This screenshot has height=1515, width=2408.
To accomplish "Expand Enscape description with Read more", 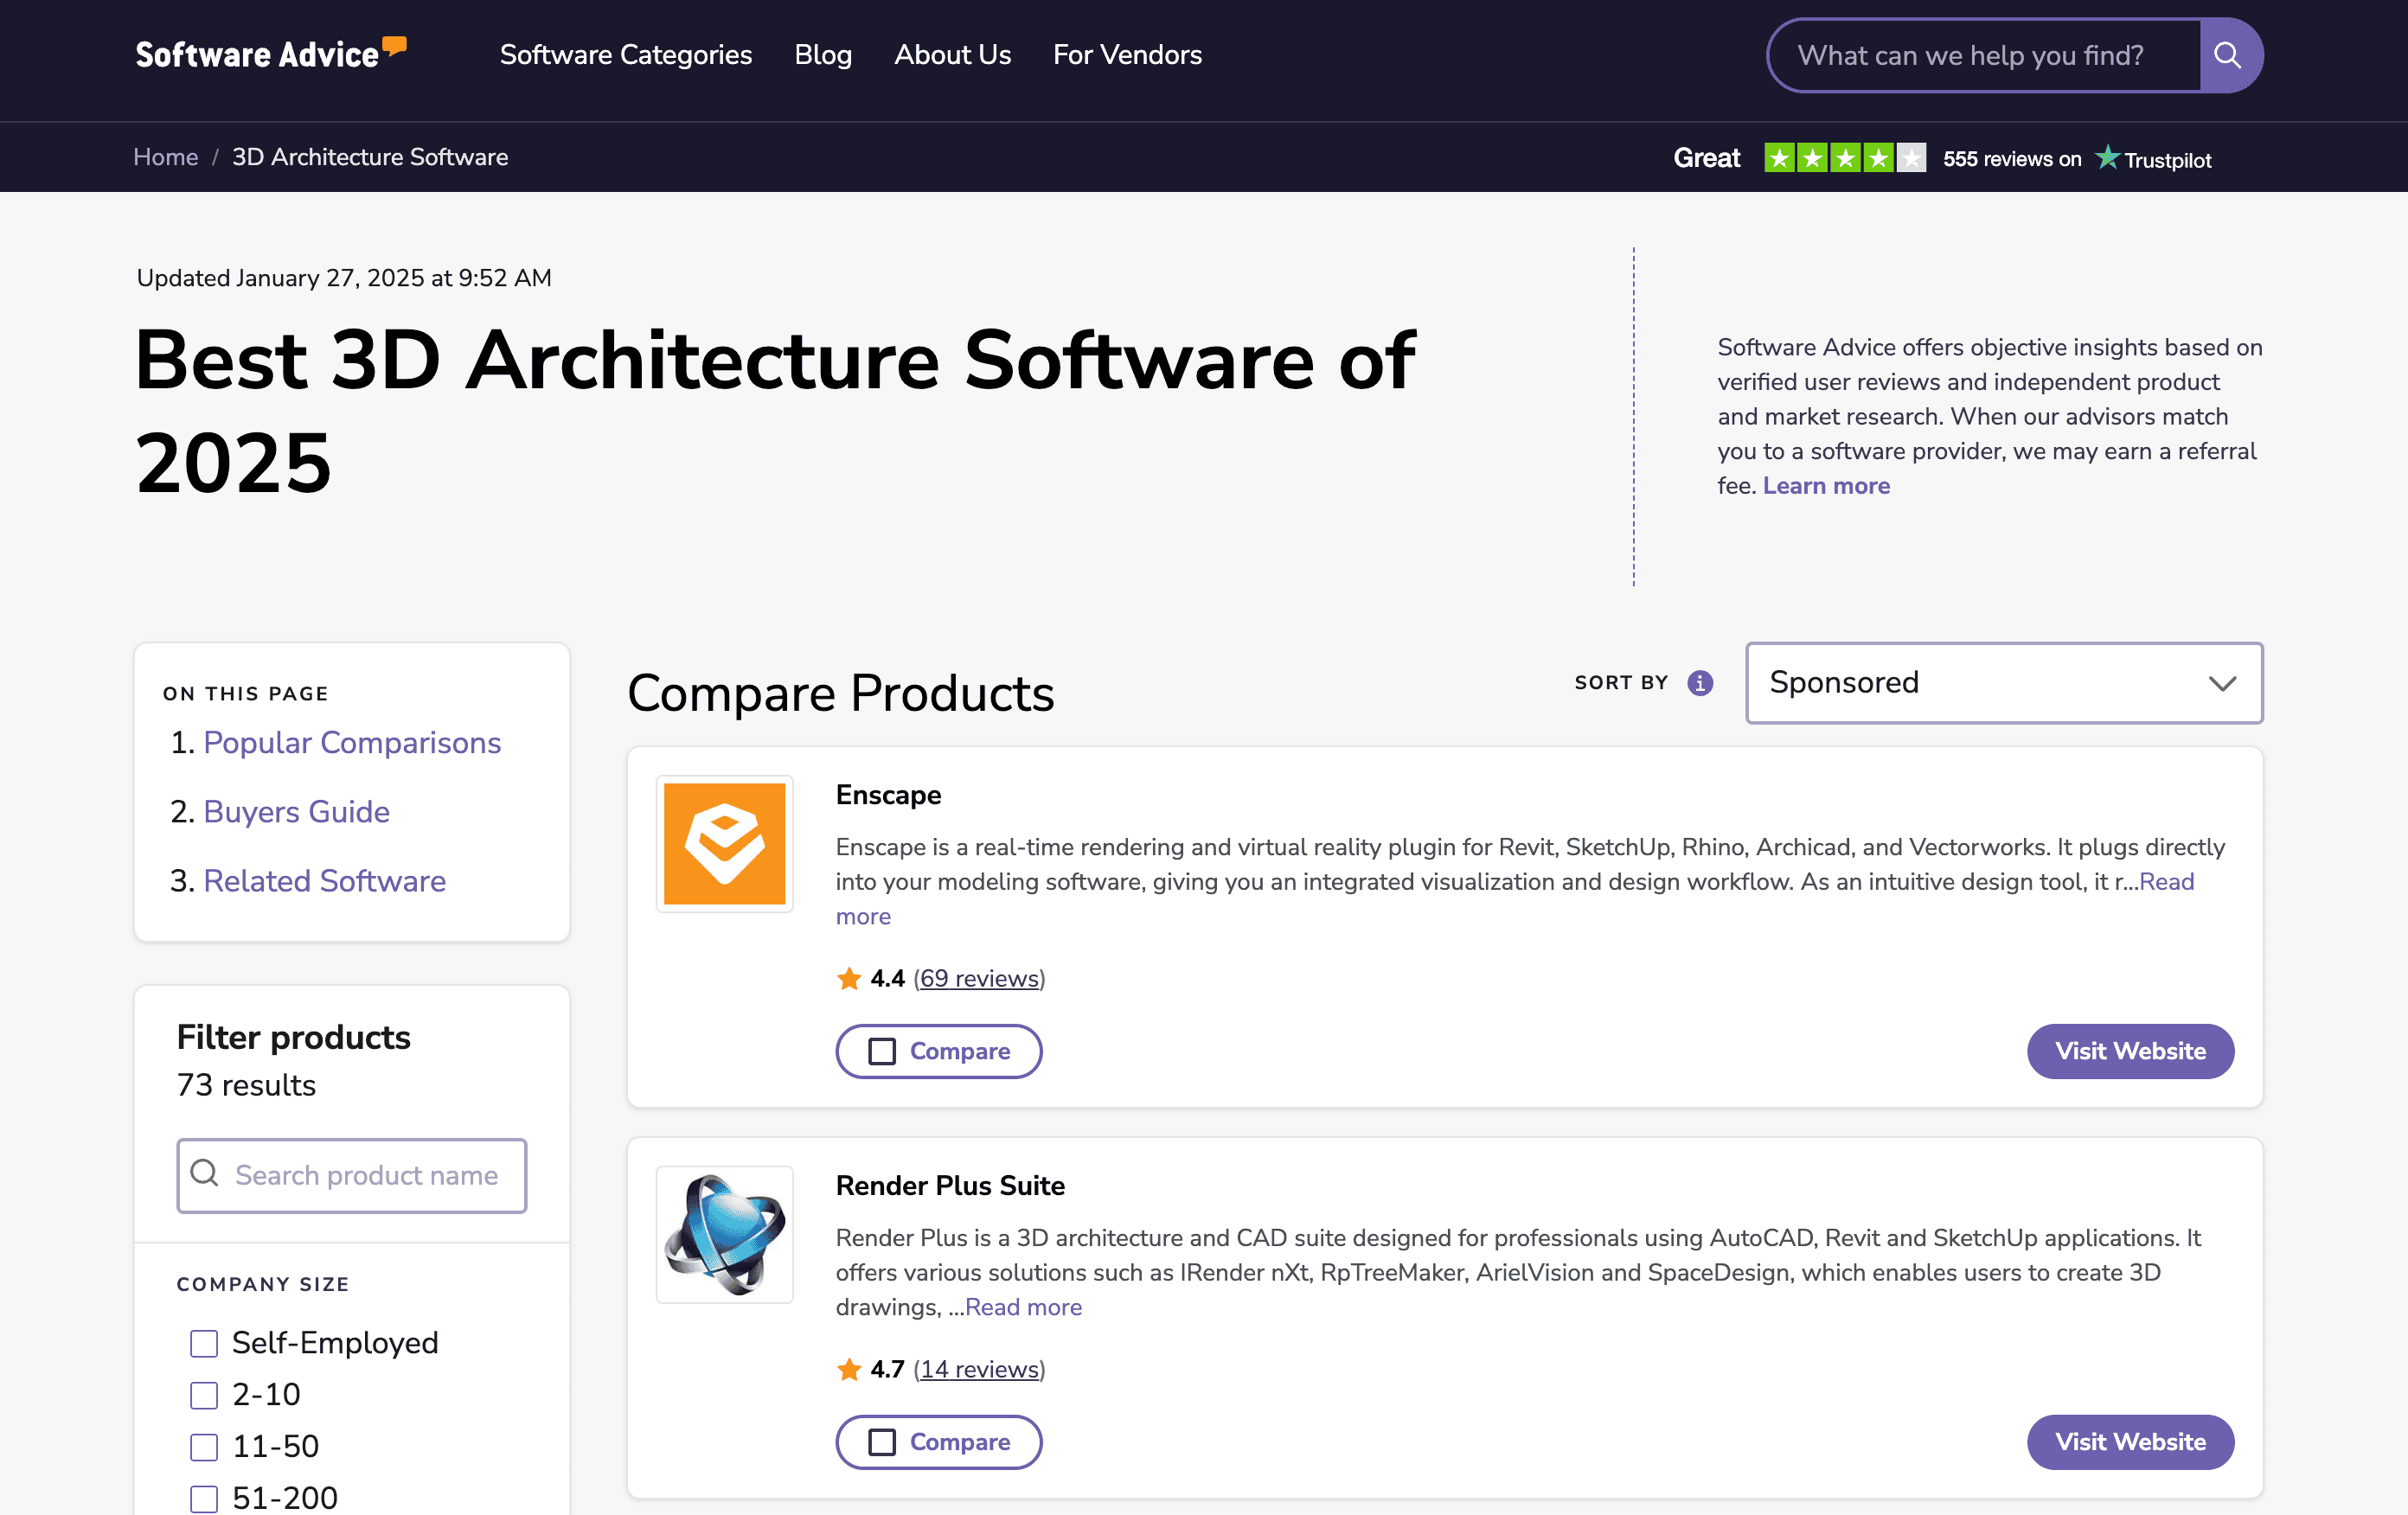I will coord(2166,882).
